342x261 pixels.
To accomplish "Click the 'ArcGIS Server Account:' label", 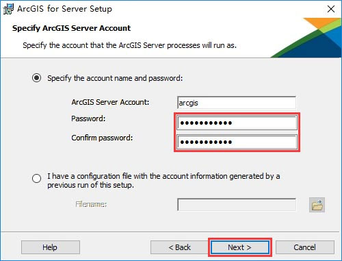I will [110, 102].
